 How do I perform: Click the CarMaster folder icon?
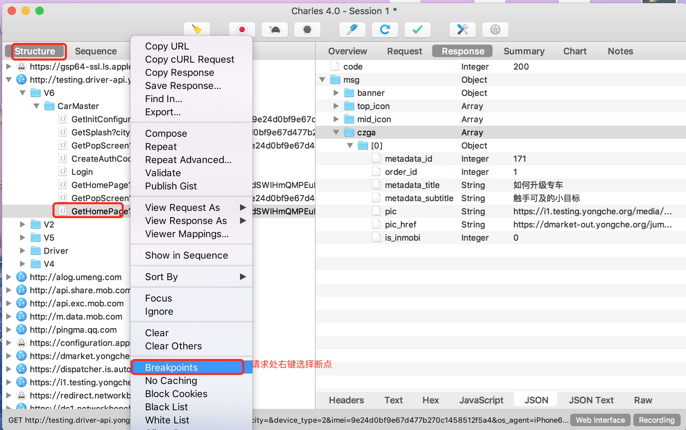tap(49, 106)
